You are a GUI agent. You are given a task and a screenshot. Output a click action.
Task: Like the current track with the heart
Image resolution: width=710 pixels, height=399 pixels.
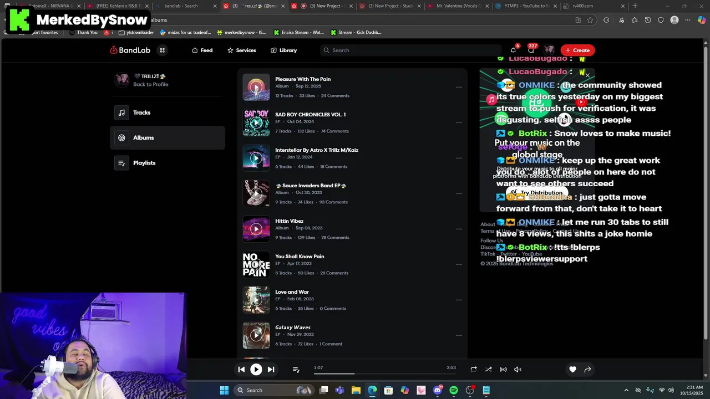coord(572,370)
